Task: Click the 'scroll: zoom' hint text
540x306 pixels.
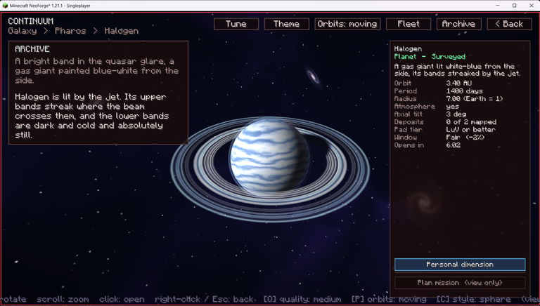Action: pos(63,300)
